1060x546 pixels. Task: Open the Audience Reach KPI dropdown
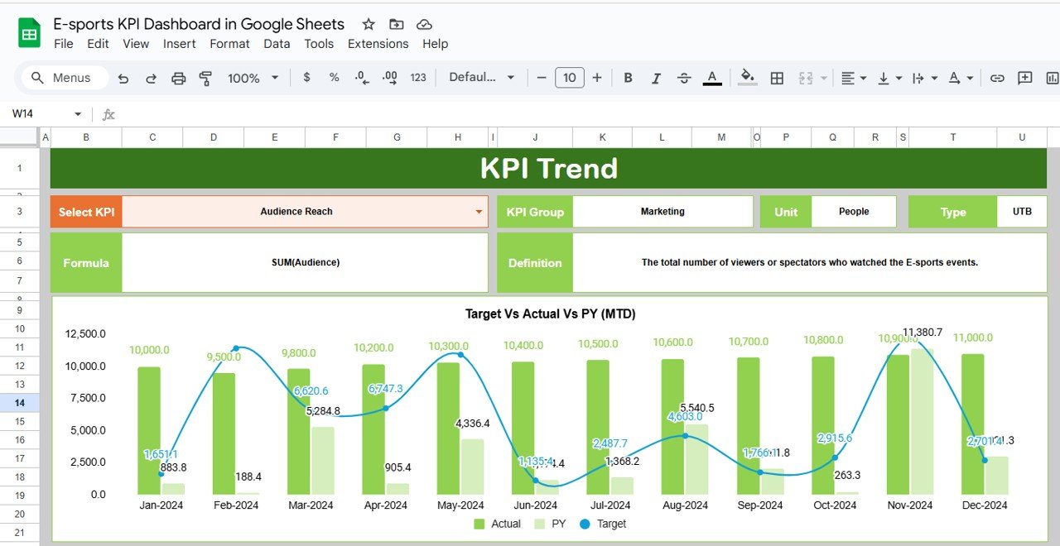(479, 212)
